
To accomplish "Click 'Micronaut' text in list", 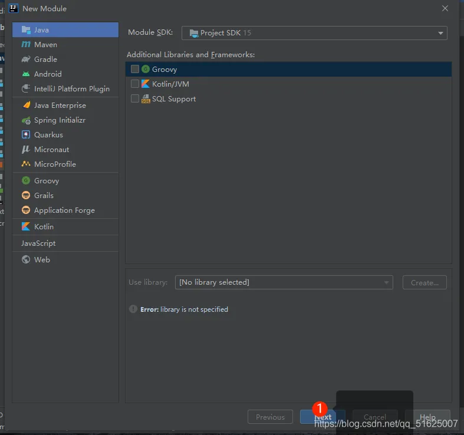I will (x=52, y=150).
